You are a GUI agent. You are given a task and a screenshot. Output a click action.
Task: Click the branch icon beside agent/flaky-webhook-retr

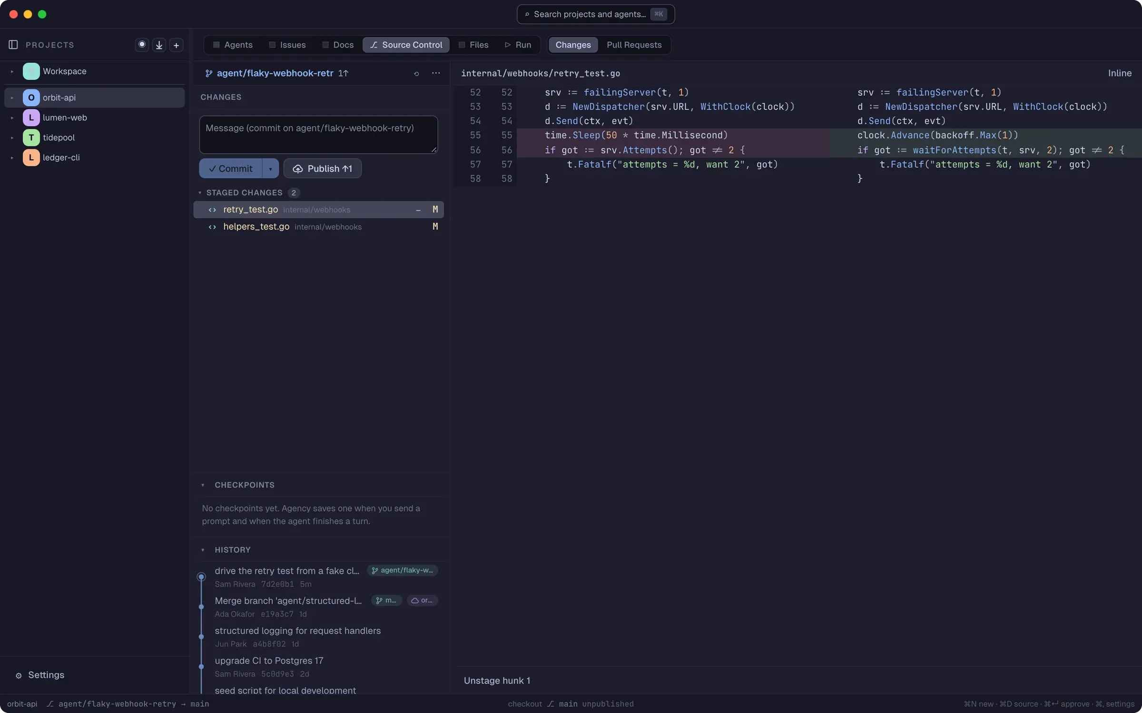coord(208,73)
